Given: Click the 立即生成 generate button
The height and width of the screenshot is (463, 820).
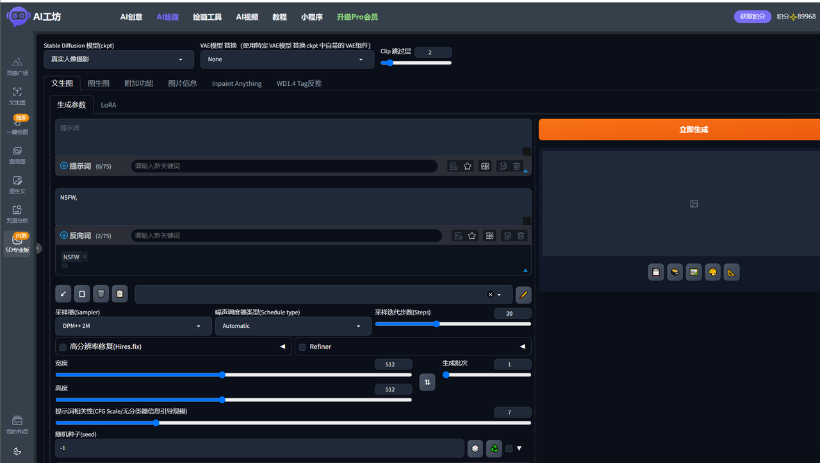Looking at the screenshot, I should [x=679, y=129].
